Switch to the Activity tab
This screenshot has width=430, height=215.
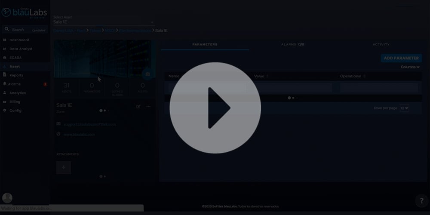[381, 44]
